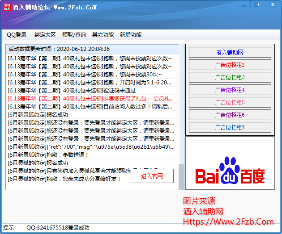Click the 酒入辅助网 button
This screenshot has height=234, width=282.
pos(230,53)
